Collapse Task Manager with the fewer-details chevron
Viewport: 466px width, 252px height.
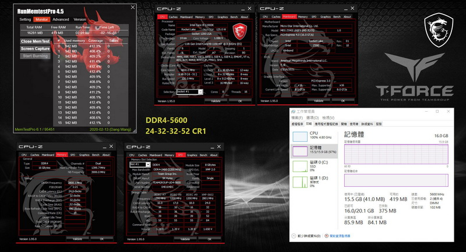pos(294,236)
